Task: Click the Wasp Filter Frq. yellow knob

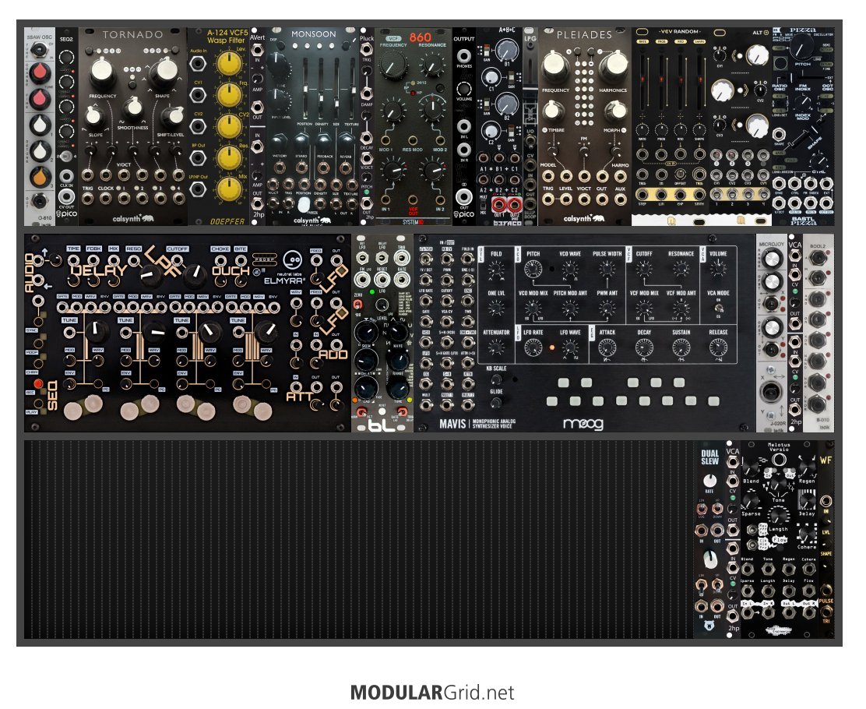Action: pos(229,94)
